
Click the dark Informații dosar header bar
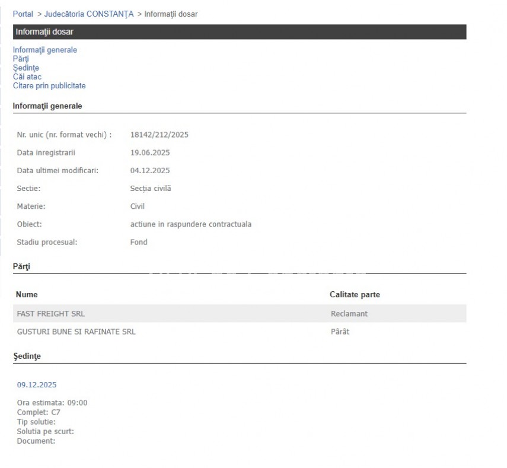pos(240,32)
